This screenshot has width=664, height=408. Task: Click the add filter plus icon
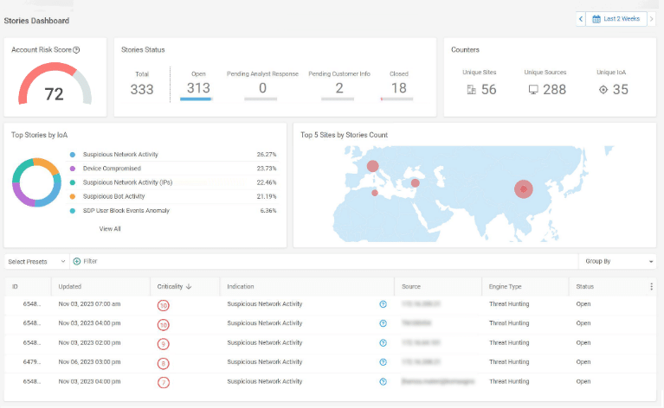pyautogui.click(x=77, y=261)
